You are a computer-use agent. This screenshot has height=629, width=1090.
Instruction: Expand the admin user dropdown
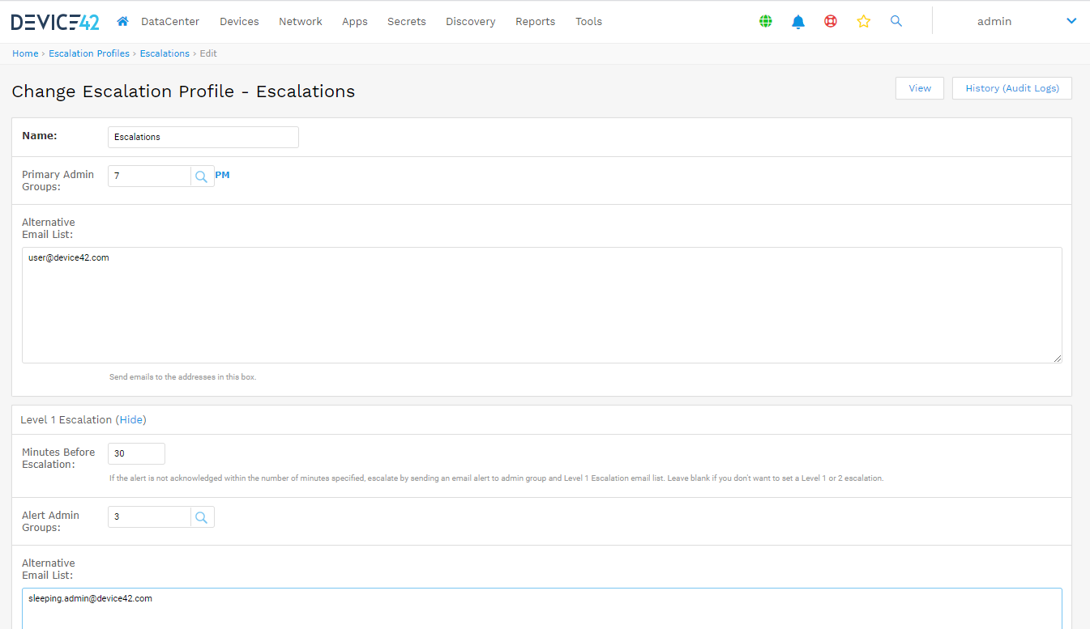1071,22
